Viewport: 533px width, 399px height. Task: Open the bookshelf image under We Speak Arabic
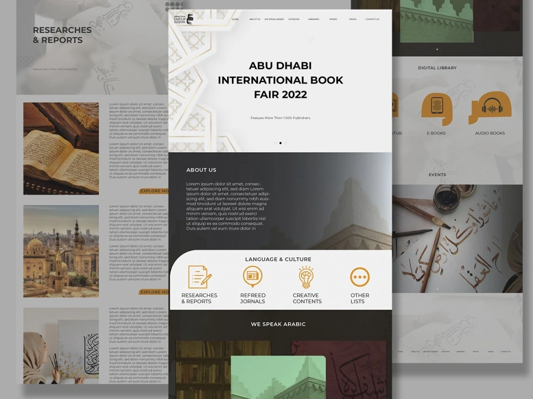pyautogui.click(x=203, y=370)
